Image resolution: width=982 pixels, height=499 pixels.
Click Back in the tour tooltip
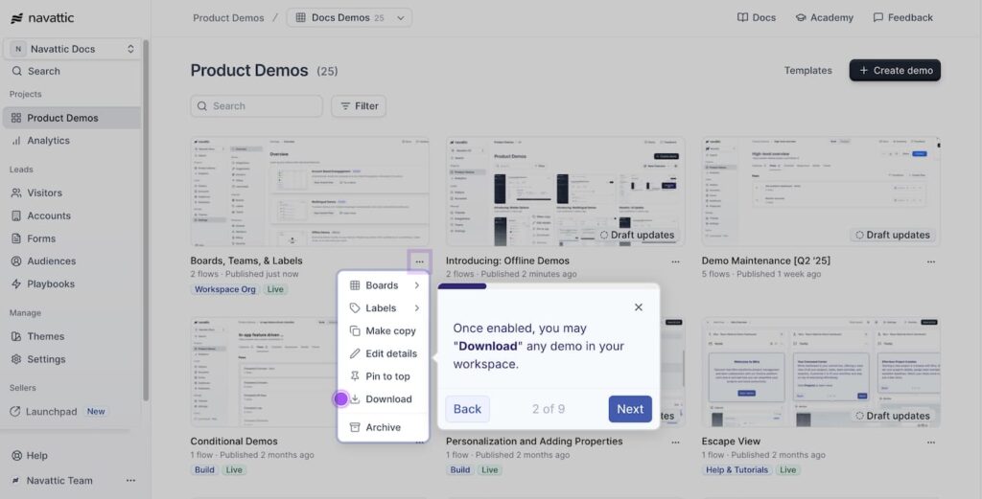pyautogui.click(x=467, y=409)
